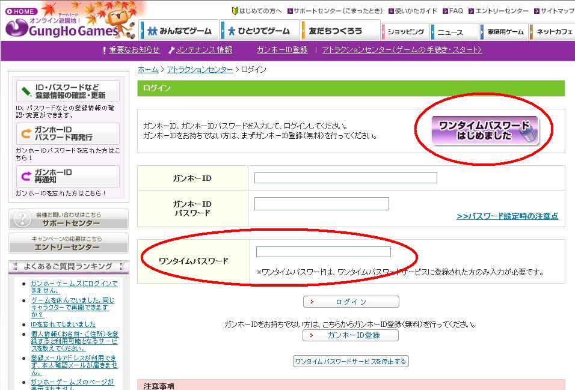
Task: Click the beginner leaf icon by はじめての方へ
Action: tap(235, 11)
